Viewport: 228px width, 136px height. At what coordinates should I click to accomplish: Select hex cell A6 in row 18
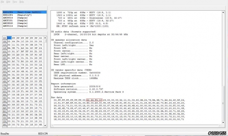(22, 48)
